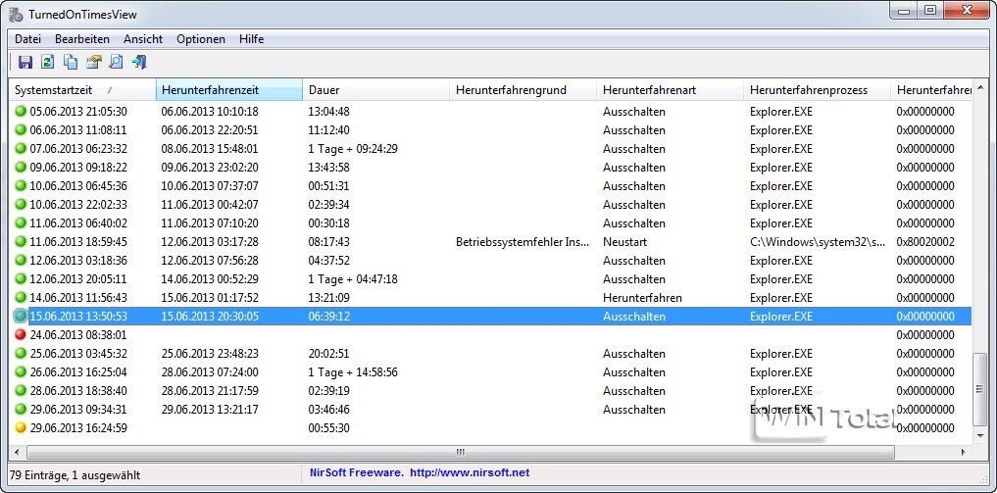Viewport: 997px width, 493px height.
Task: Click the green status icon of 26.06.2013 16:25:04
Action: tap(21, 372)
